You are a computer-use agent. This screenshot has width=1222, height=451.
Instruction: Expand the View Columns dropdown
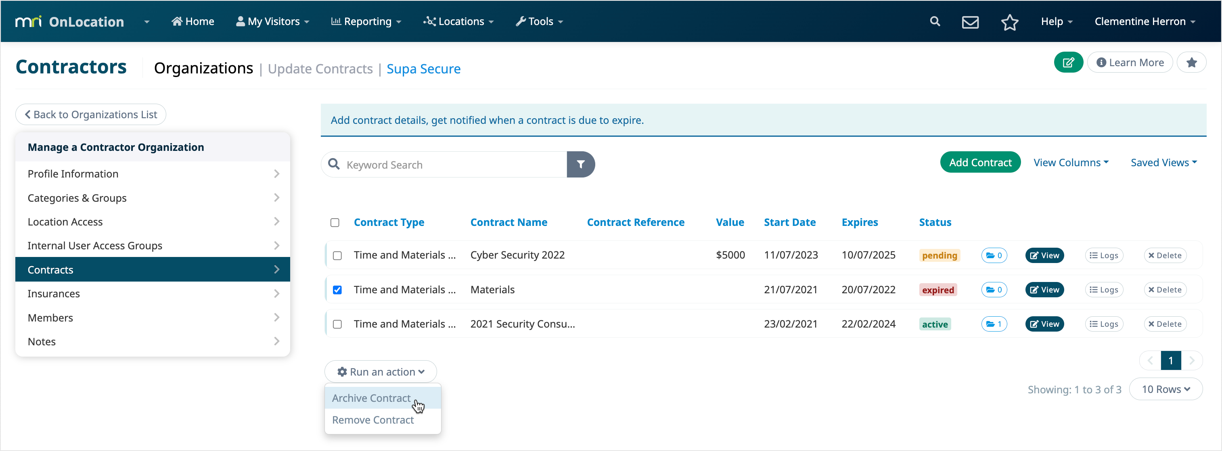coord(1071,162)
